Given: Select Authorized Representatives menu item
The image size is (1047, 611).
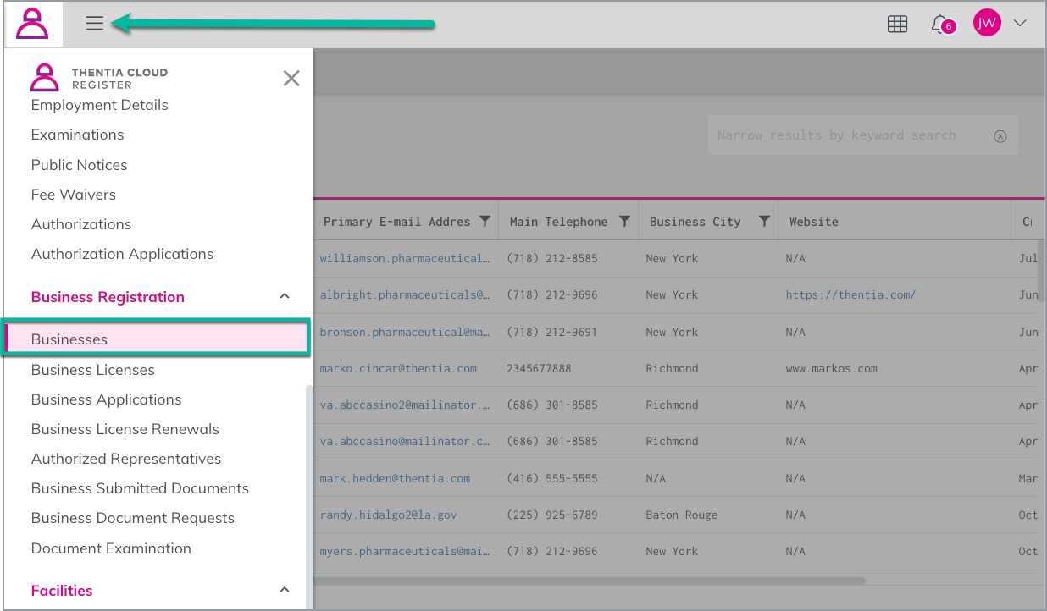Looking at the screenshot, I should point(126,459).
